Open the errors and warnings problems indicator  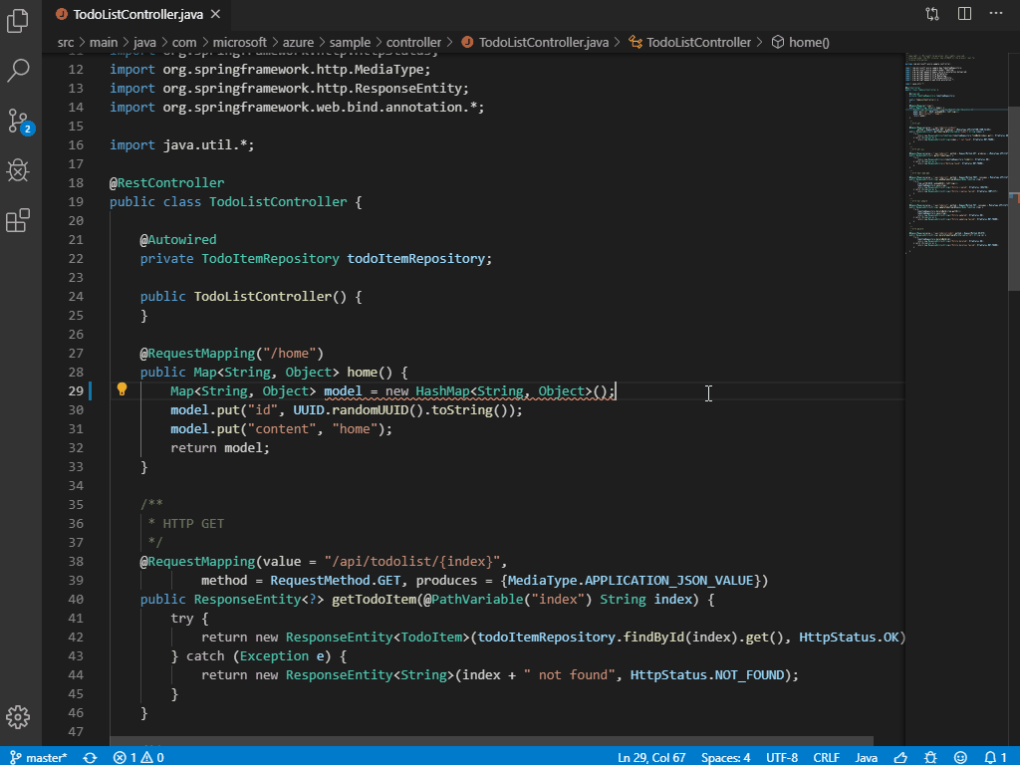[138, 757]
